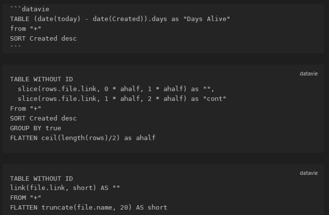Click SORT Created desc in the first block
The height and width of the screenshot is (215, 329).
pos(43,38)
